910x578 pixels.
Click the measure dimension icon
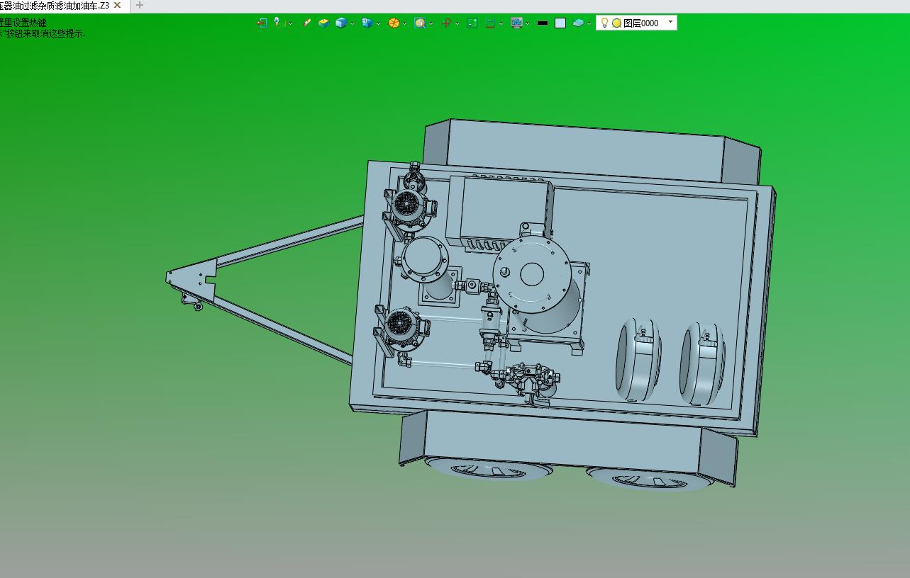[490, 23]
